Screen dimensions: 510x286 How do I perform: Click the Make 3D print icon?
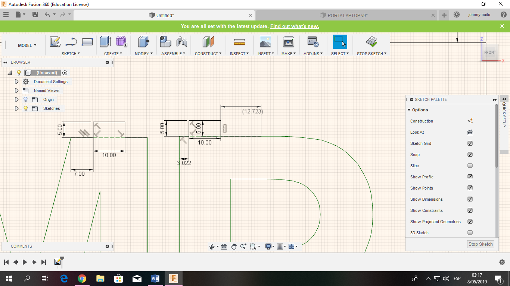289,42
